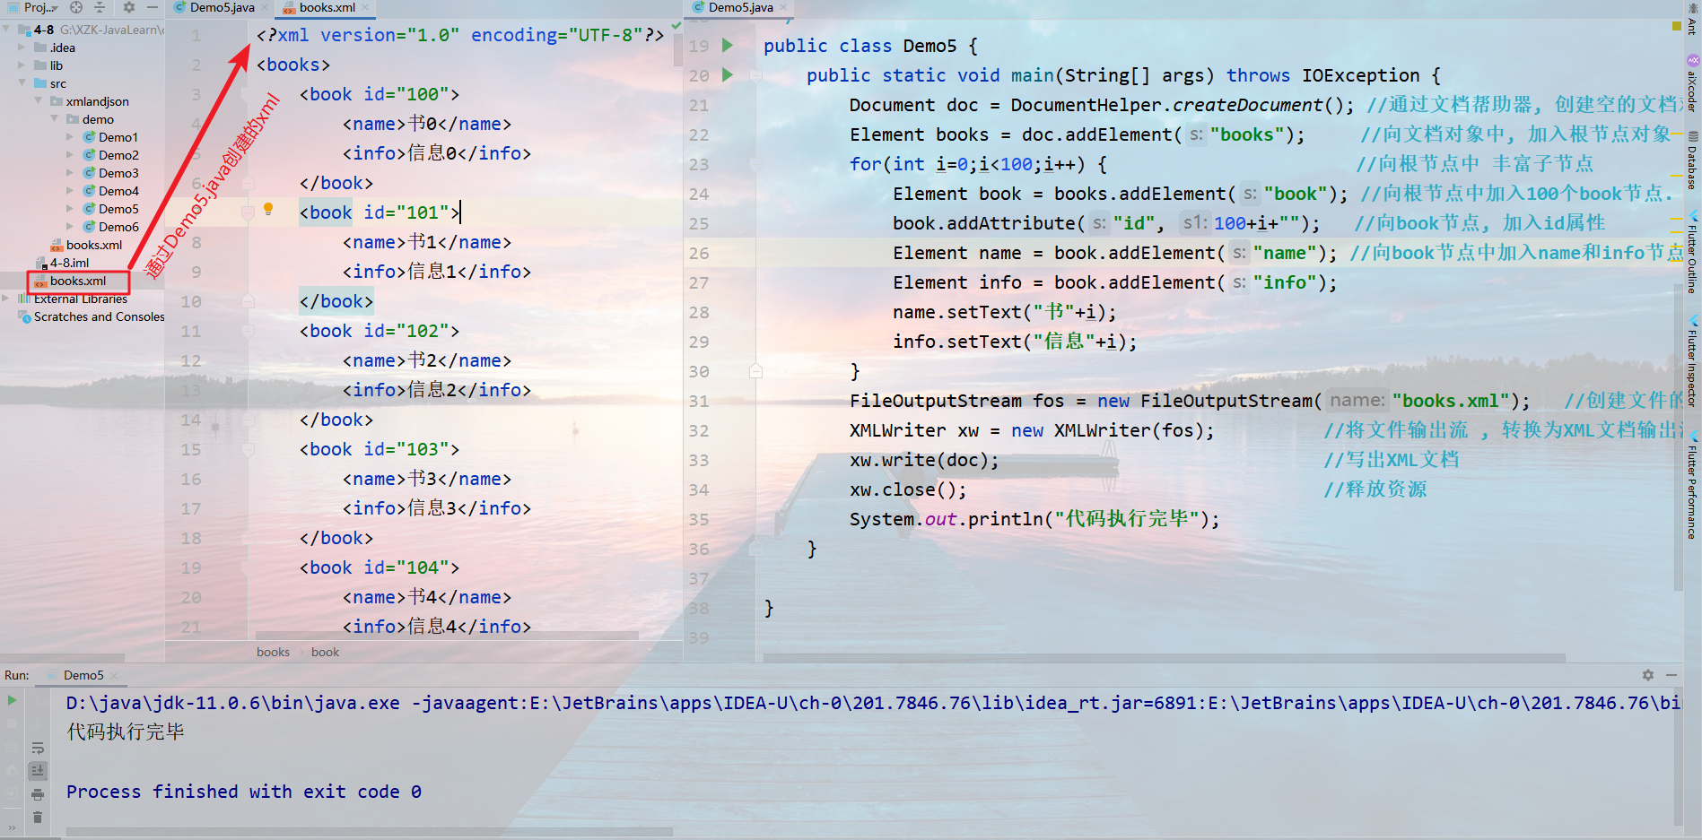Expand more Run toolbar actions
Image resolution: width=1702 pixels, height=840 pixels.
(x=12, y=827)
